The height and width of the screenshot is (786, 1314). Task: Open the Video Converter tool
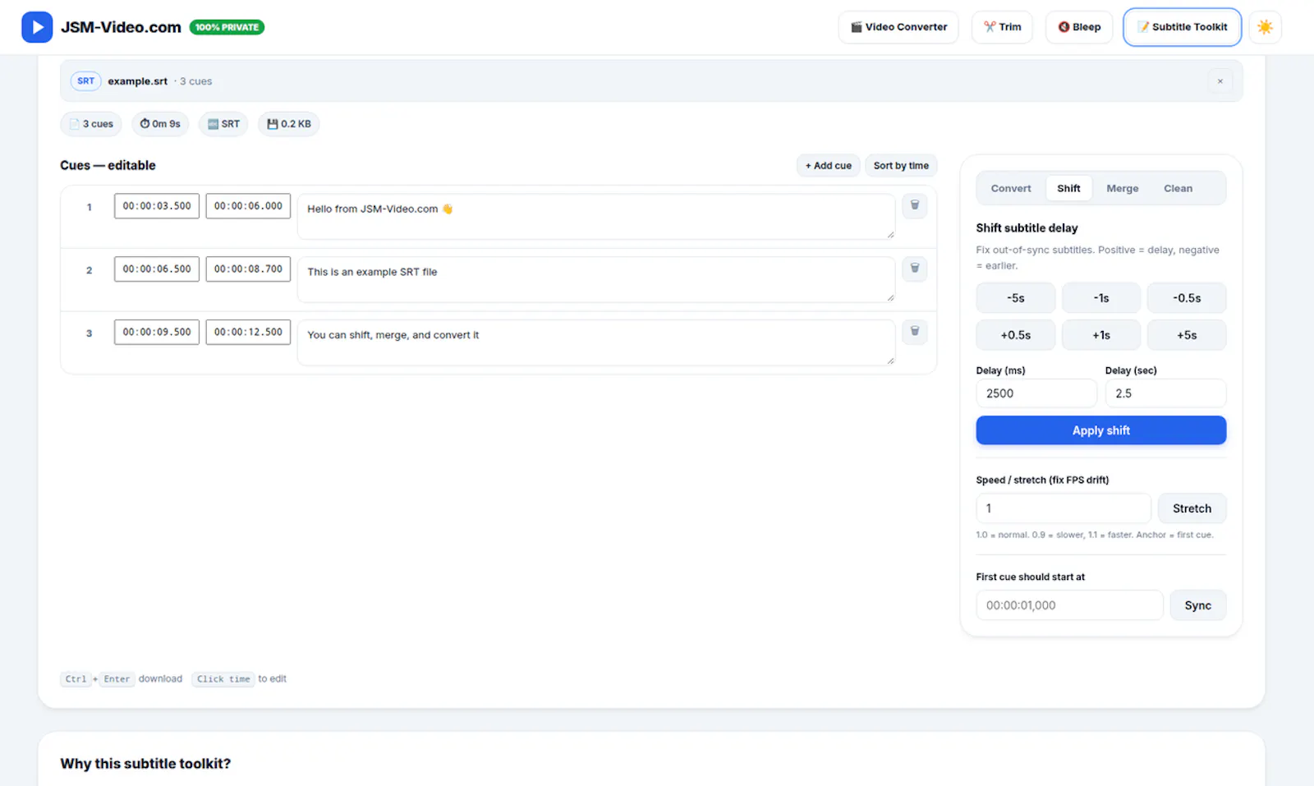[898, 27]
